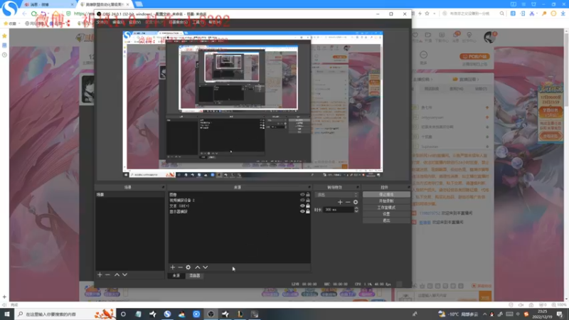Open the 编辑(E) menu in OBS
This screenshot has width=569, height=320.
118,22
